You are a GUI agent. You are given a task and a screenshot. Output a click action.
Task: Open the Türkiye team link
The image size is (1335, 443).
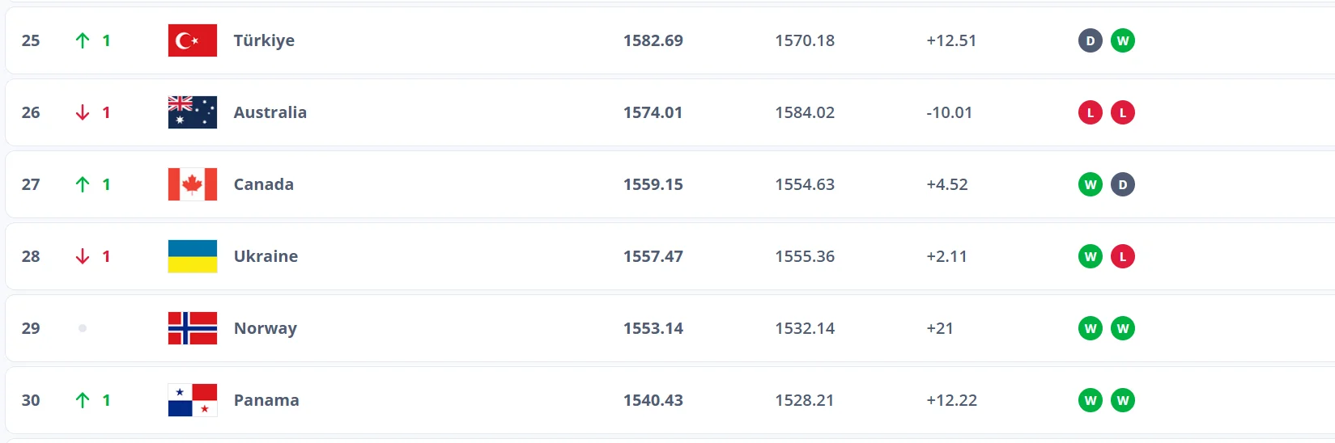coord(264,40)
